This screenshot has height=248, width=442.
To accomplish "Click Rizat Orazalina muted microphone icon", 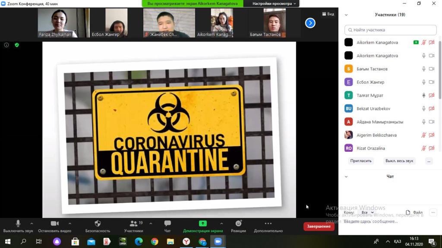I will [424, 148].
